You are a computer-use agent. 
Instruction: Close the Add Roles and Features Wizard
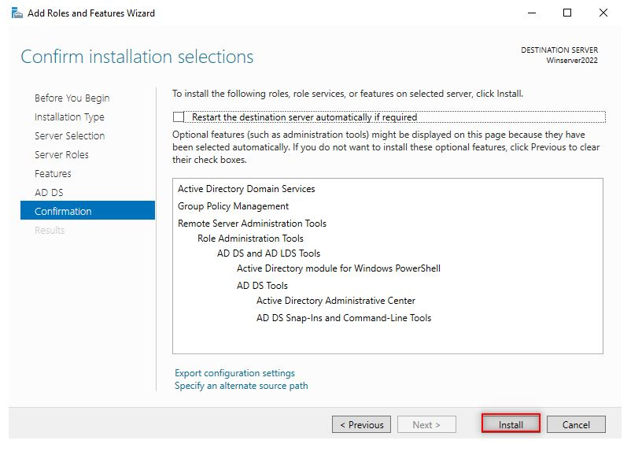603,13
